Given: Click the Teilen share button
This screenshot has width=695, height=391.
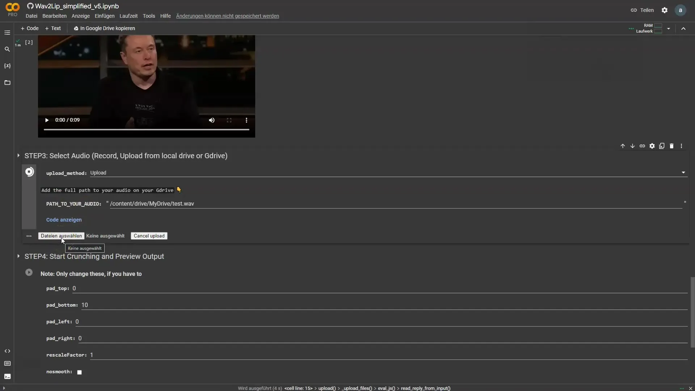Looking at the screenshot, I should tap(643, 10).
